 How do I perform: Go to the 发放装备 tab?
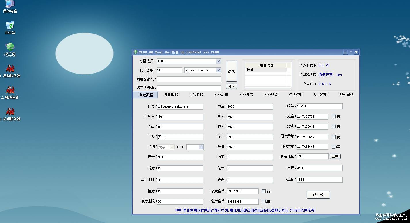point(271,95)
